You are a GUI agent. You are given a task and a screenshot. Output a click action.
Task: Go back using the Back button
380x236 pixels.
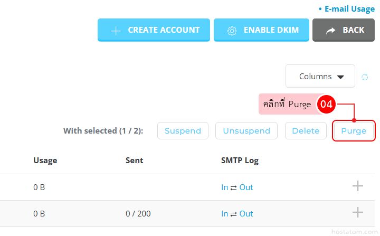click(344, 30)
